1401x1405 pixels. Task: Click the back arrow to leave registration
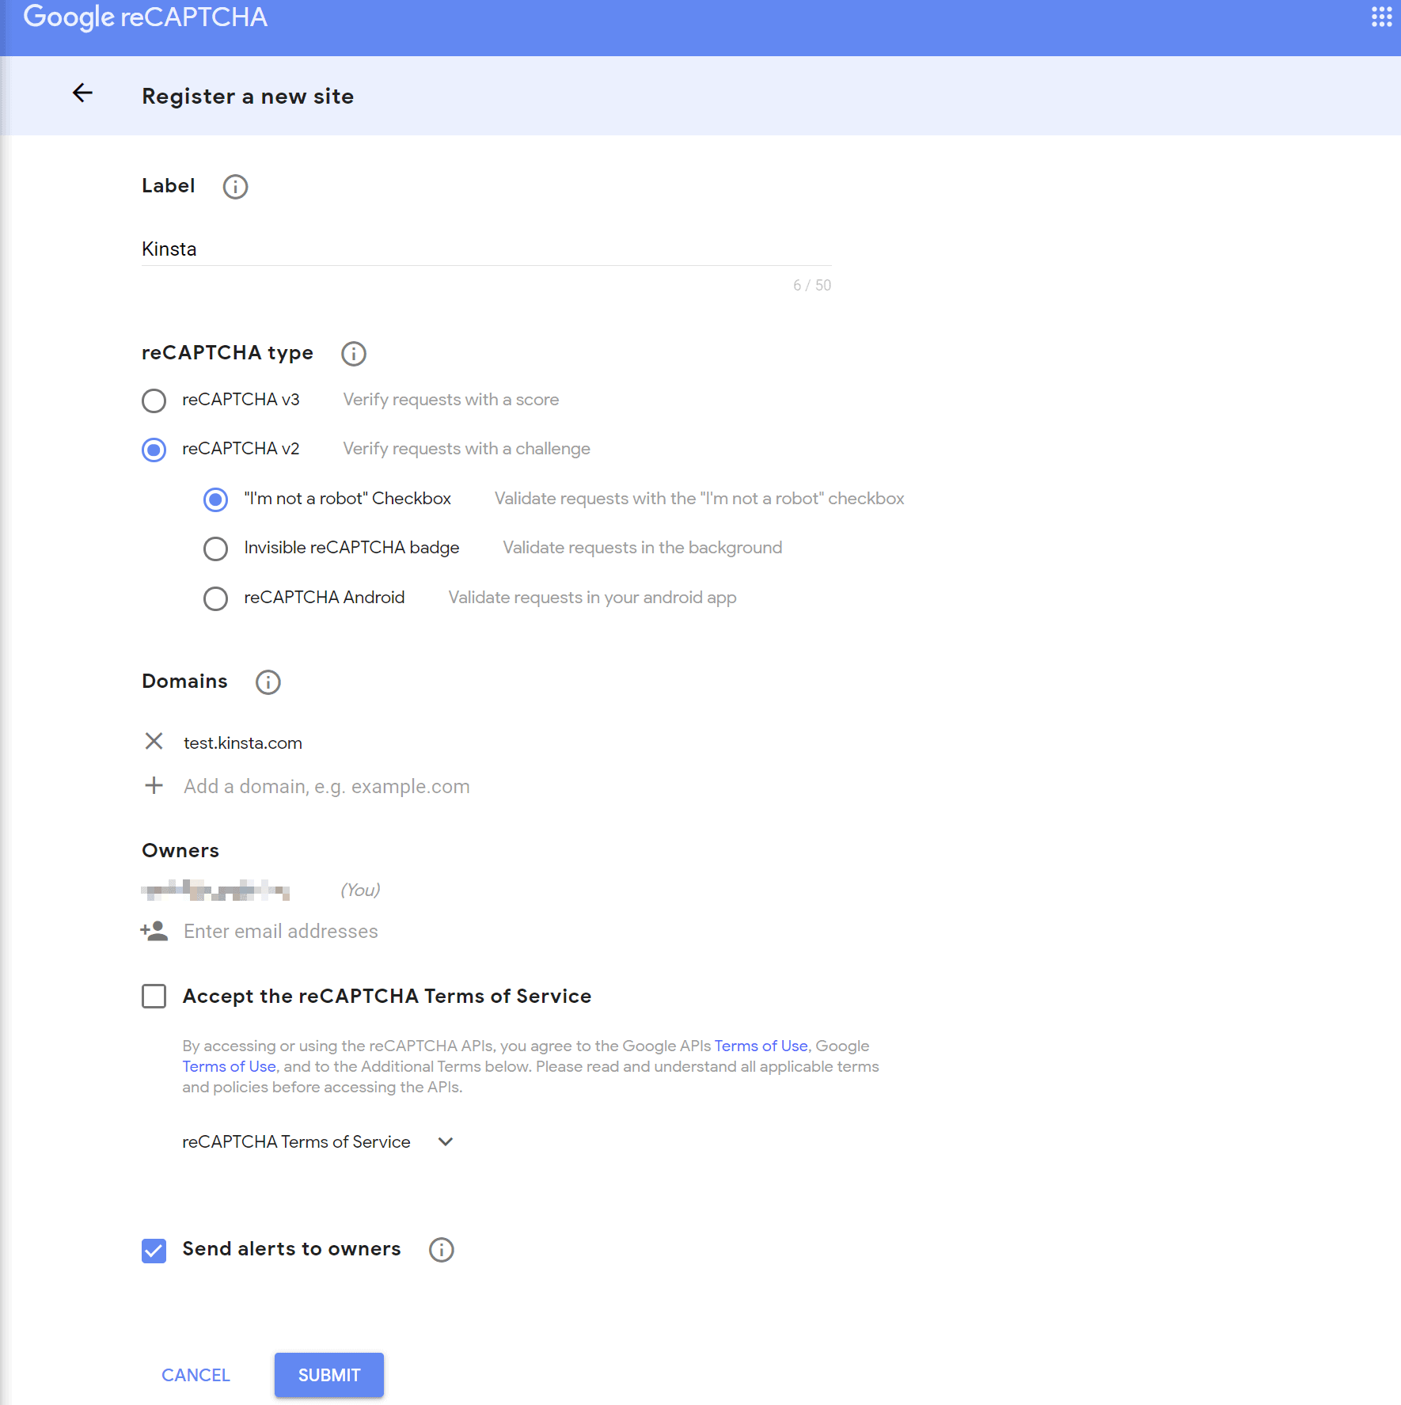click(x=82, y=93)
